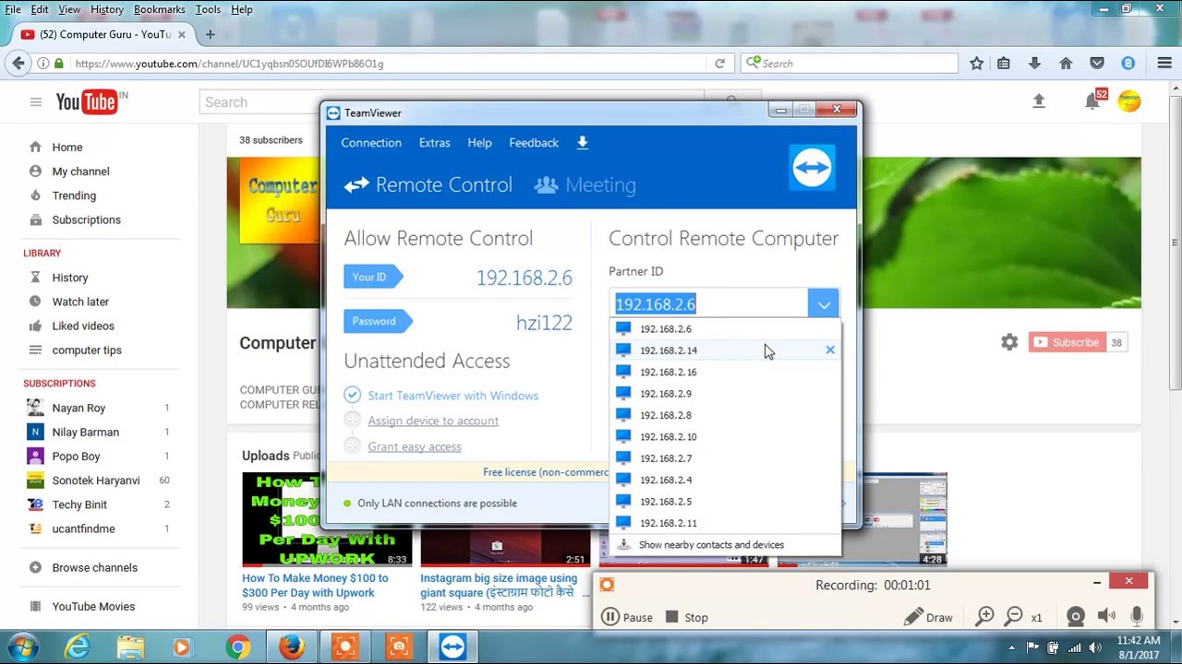Screen dimensions: 1182x664
Task: Open Firefox hamburger menu
Action: point(1164,64)
